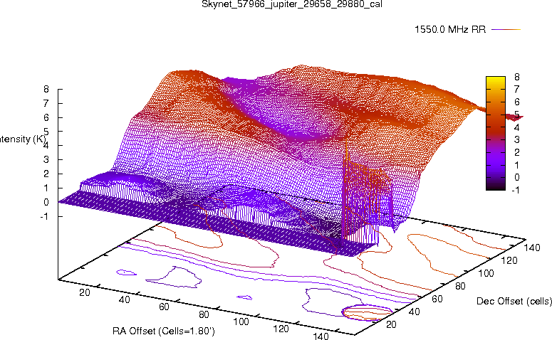This screenshot has height=340, width=552.
Task: Click the 40 tick on the RA Offset axis
Action: pos(124,299)
